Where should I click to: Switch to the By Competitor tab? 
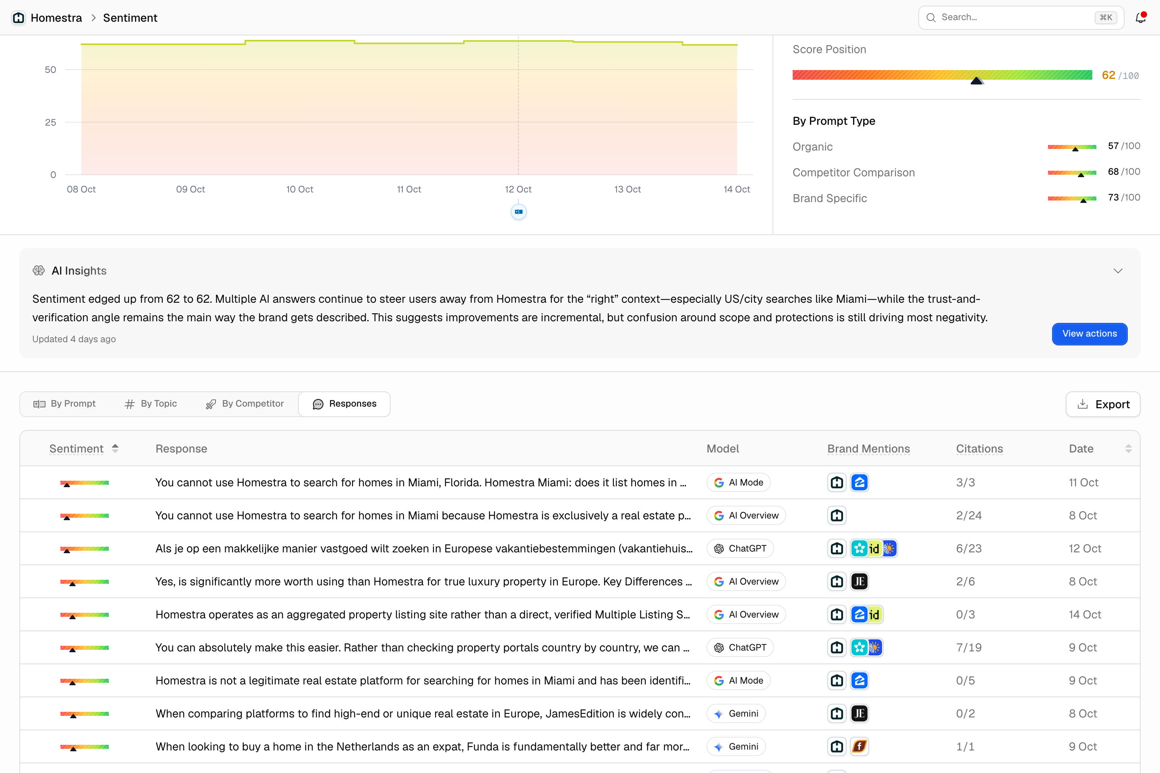click(244, 404)
